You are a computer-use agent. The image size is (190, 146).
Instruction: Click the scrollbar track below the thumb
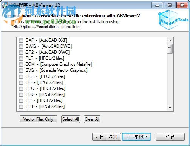(170, 79)
